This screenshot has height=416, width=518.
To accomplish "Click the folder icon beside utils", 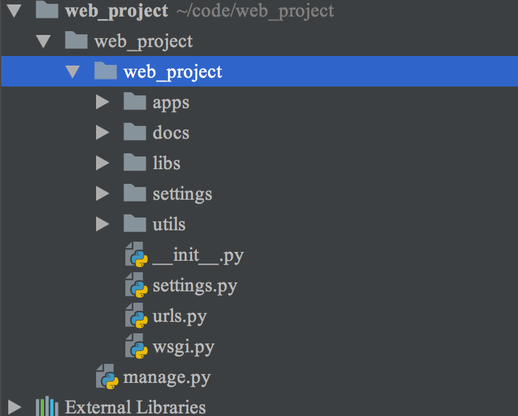I will (134, 224).
